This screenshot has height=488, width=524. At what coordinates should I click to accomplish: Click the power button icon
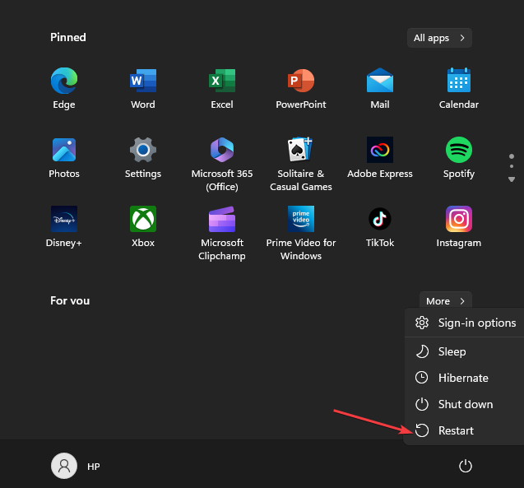pyautogui.click(x=466, y=466)
